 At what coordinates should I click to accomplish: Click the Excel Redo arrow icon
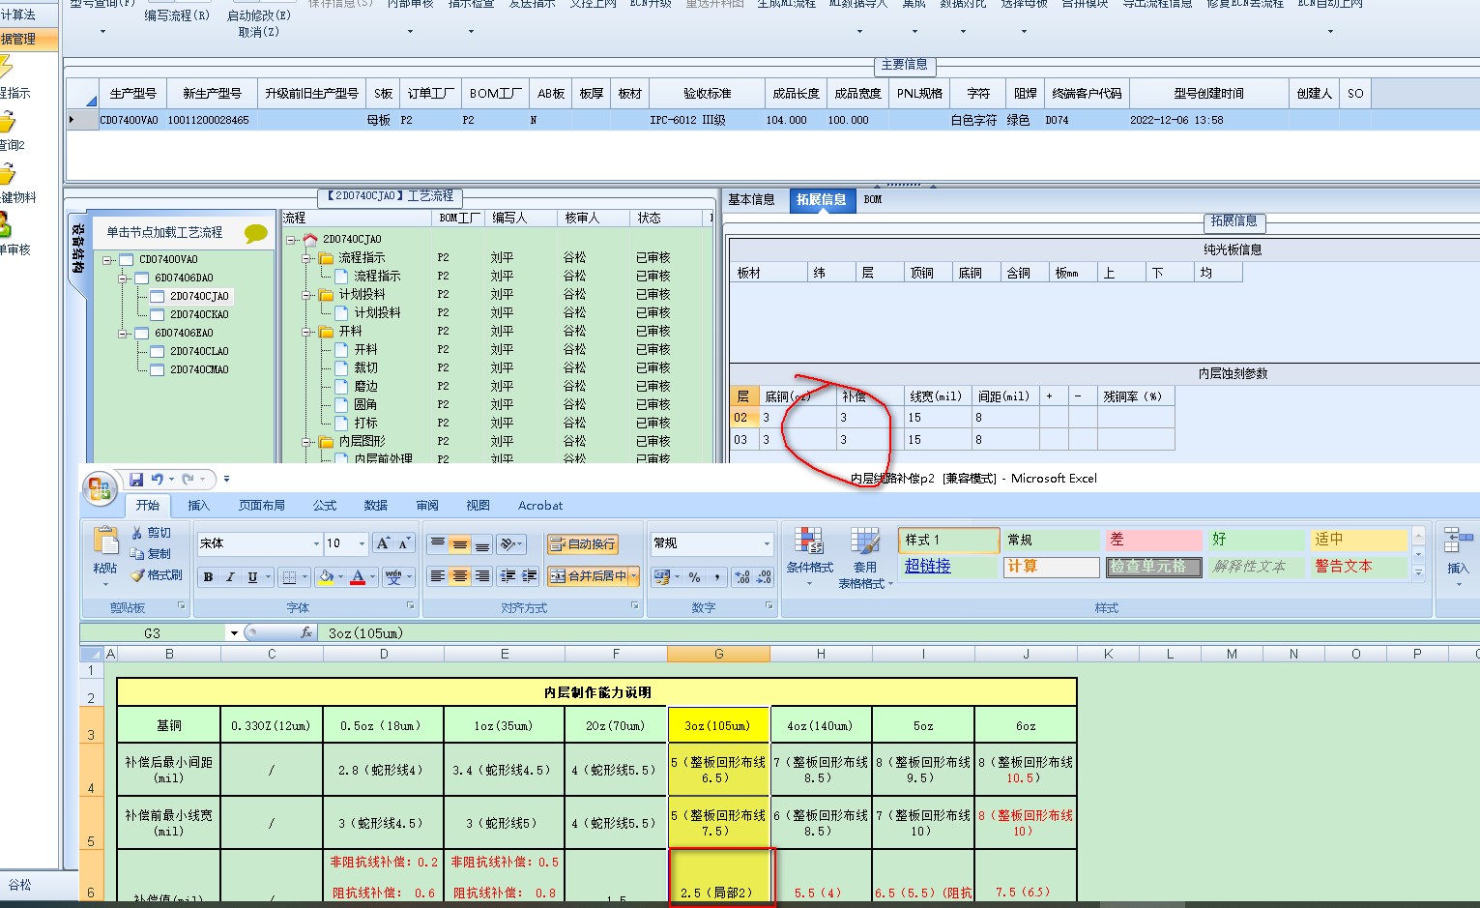(189, 479)
